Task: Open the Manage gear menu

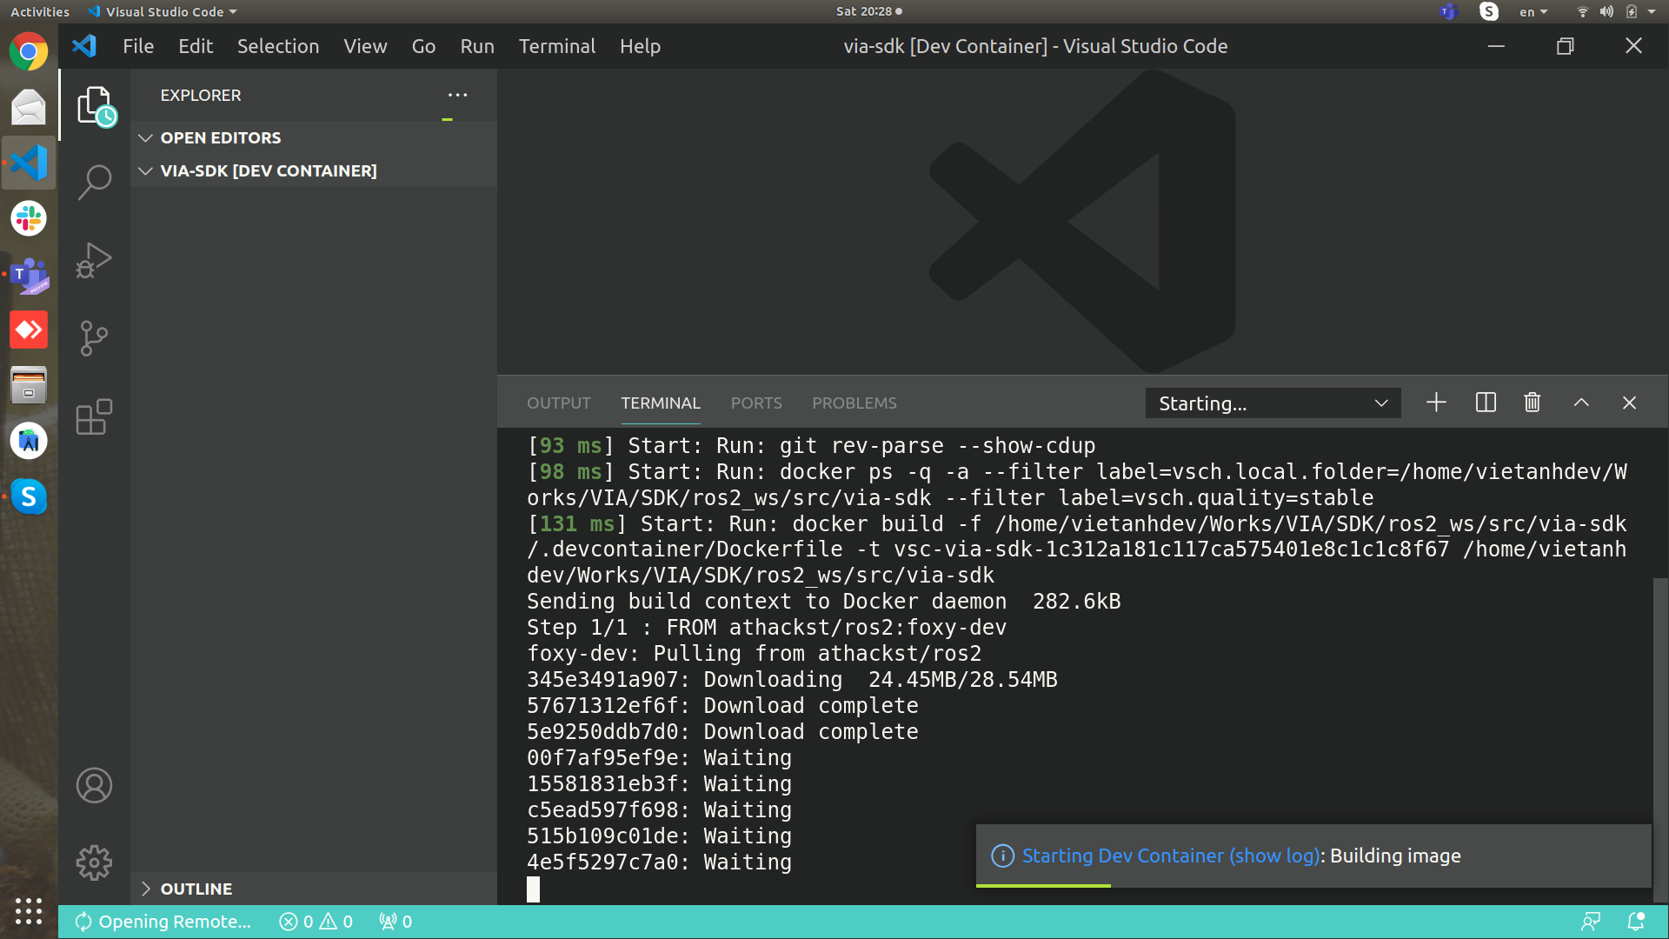Action: (94, 863)
